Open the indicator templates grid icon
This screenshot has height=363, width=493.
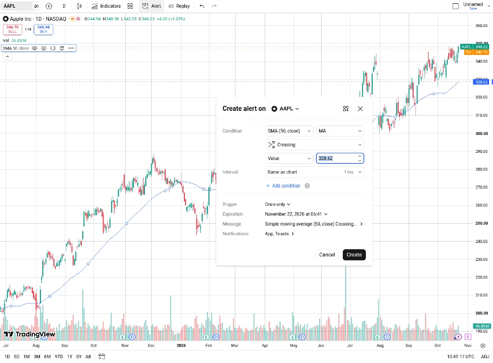click(130, 6)
